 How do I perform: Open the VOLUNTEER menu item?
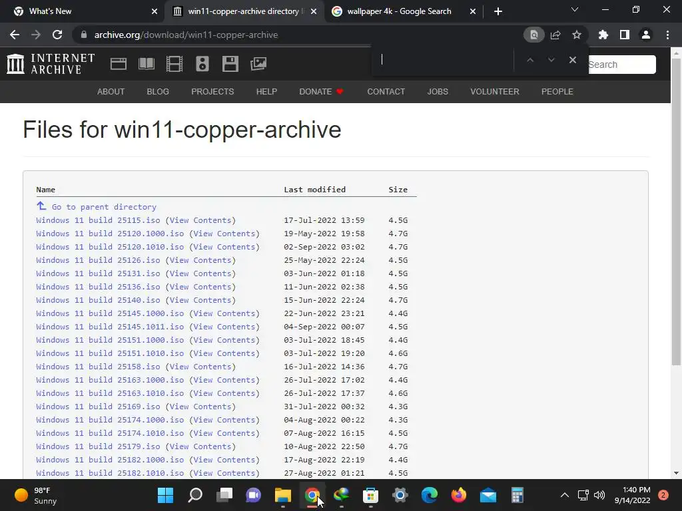(495, 92)
